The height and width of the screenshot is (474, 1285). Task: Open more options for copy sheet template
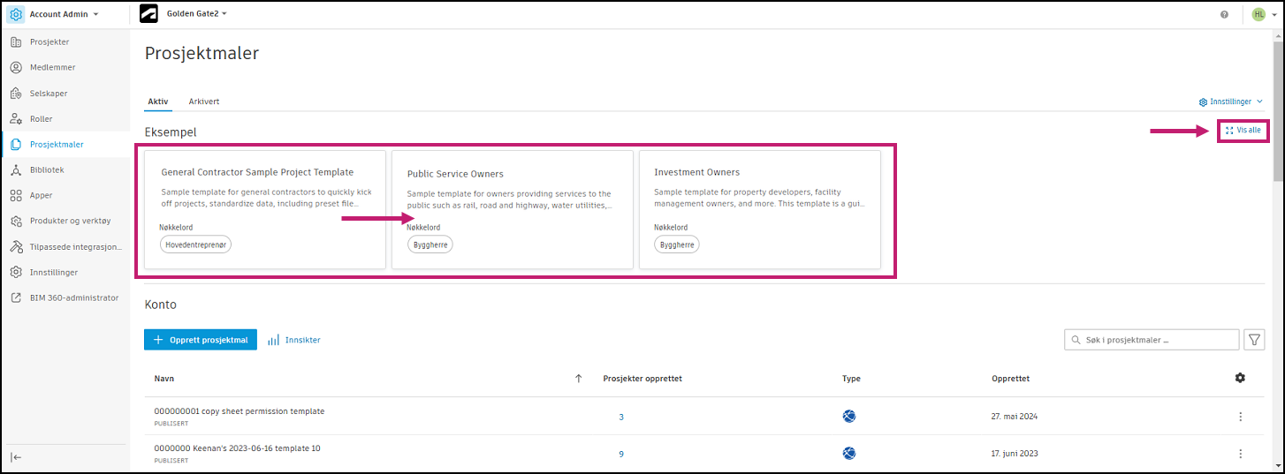pos(1240,417)
